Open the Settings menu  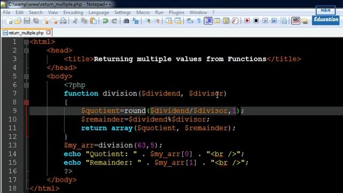[122, 12]
